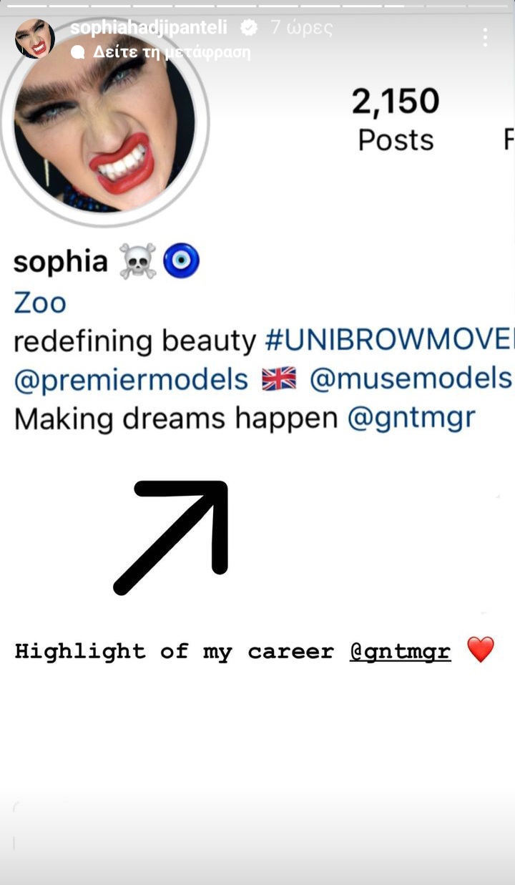Screen dimensions: 515x885
Task: Open the @musemodels mention in bio
Action: 411,380
